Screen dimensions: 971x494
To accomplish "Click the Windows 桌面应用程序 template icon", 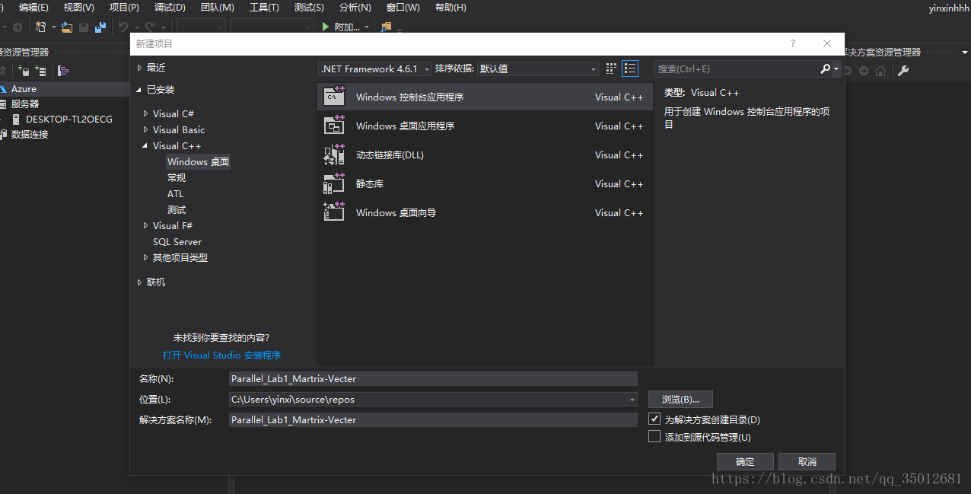I will tap(335, 125).
